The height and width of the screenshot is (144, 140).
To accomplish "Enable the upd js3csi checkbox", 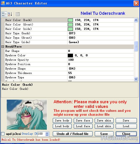I will click(3, 134).
